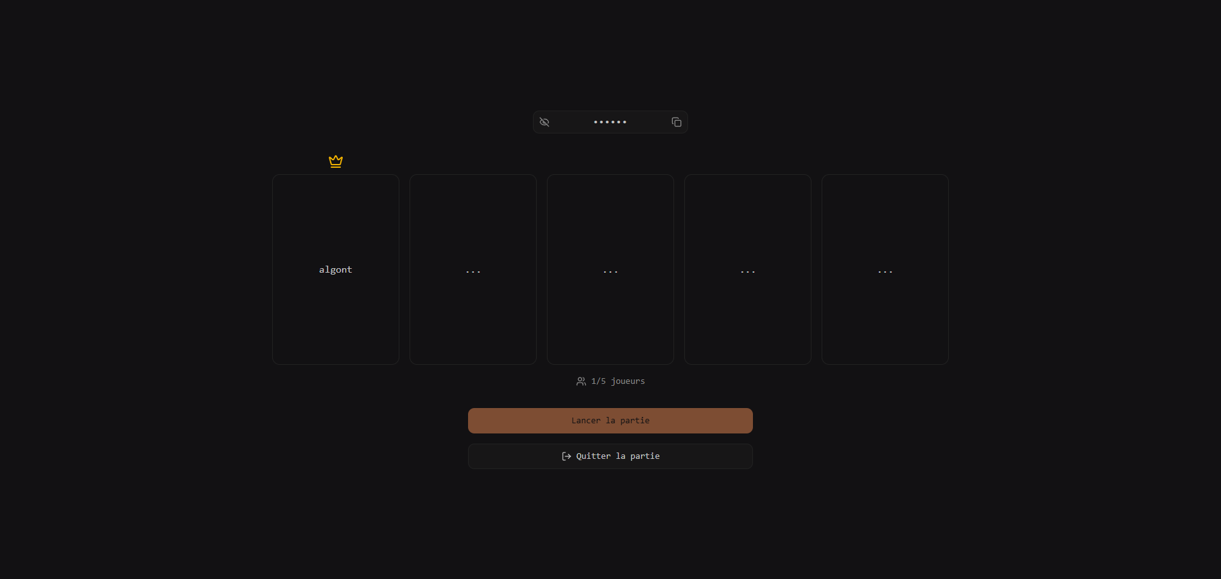Click the 1/5 joueurs counter text
The width and height of the screenshot is (1221, 579).
click(x=617, y=381)
